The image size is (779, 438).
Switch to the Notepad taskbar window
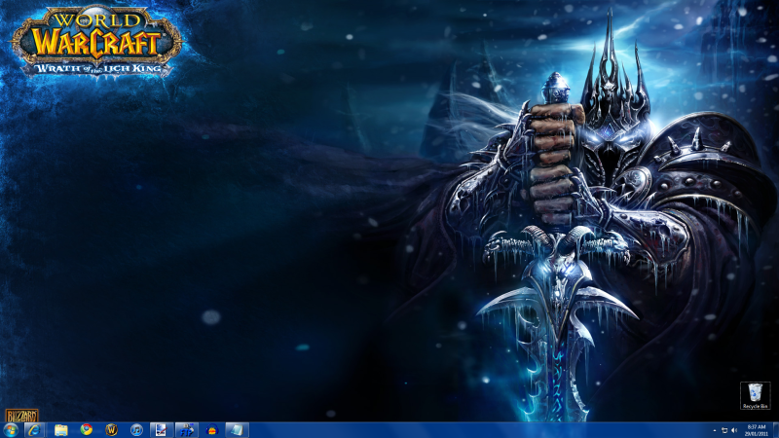point(237,430)
